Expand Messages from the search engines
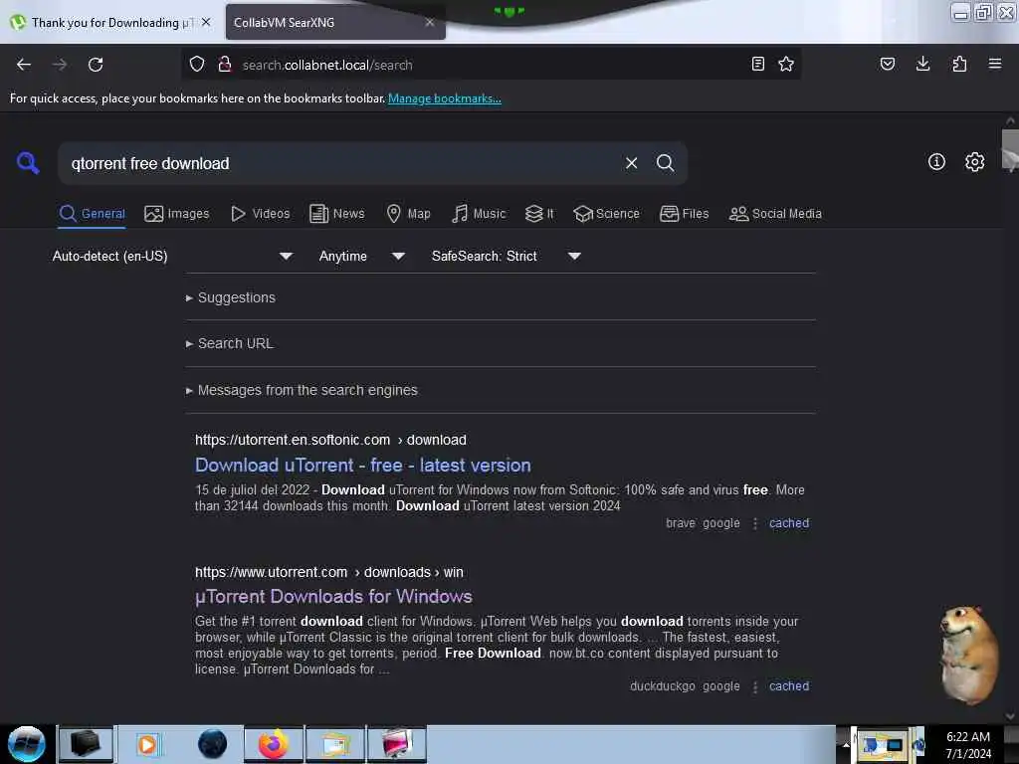1019x764 pixels. (x=302, y=390)
